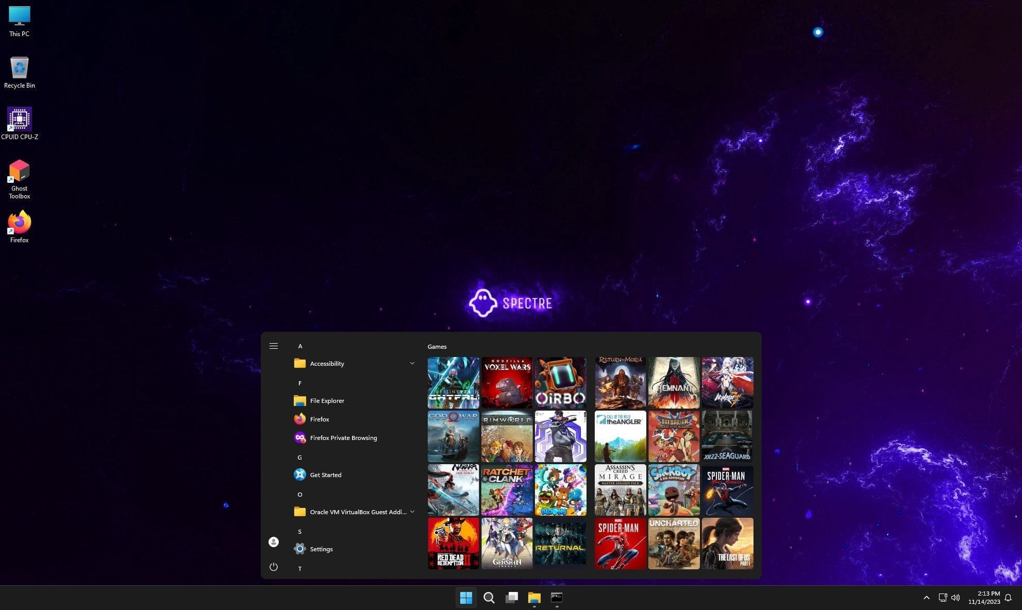Open the RimWorld game tile
1022x610 pixels.
coord(507,436)
